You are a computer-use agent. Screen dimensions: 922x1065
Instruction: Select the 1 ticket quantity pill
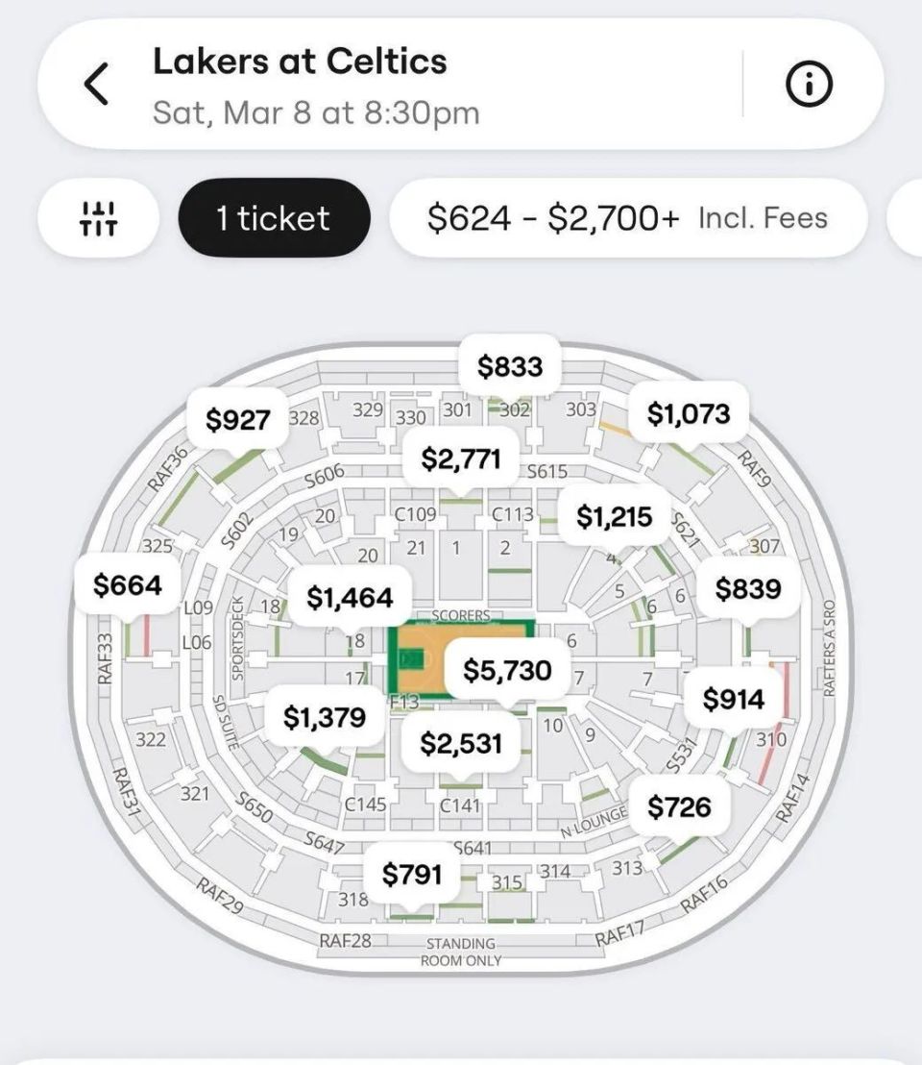274,218
